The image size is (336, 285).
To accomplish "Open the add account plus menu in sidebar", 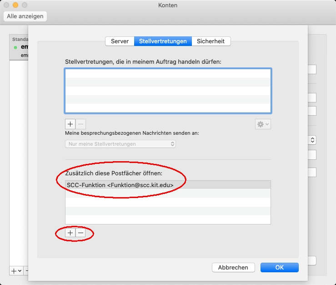I will point(16,270).
